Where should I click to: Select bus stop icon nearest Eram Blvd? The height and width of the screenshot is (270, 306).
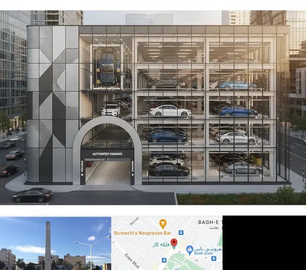(164, 260)
